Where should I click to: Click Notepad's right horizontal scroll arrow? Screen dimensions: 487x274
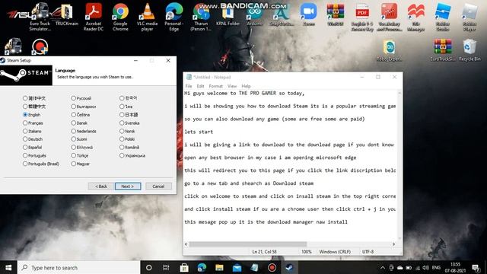click(x=393, y=244)
